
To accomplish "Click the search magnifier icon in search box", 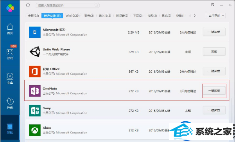I will click(x=96, y=5).
